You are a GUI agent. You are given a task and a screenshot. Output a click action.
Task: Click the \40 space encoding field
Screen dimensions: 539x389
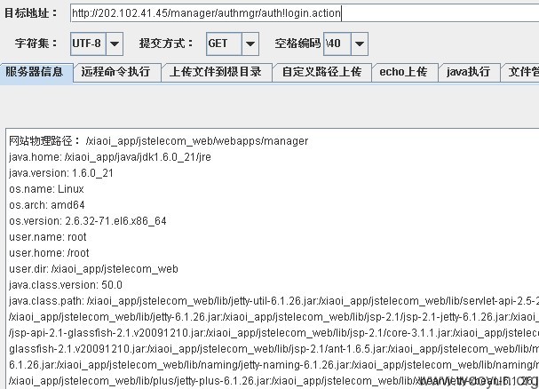coord(337,44)
